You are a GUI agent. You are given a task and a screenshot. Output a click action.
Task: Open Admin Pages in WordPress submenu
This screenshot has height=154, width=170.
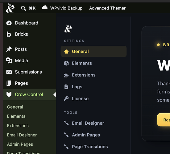[x=20, y=144]
